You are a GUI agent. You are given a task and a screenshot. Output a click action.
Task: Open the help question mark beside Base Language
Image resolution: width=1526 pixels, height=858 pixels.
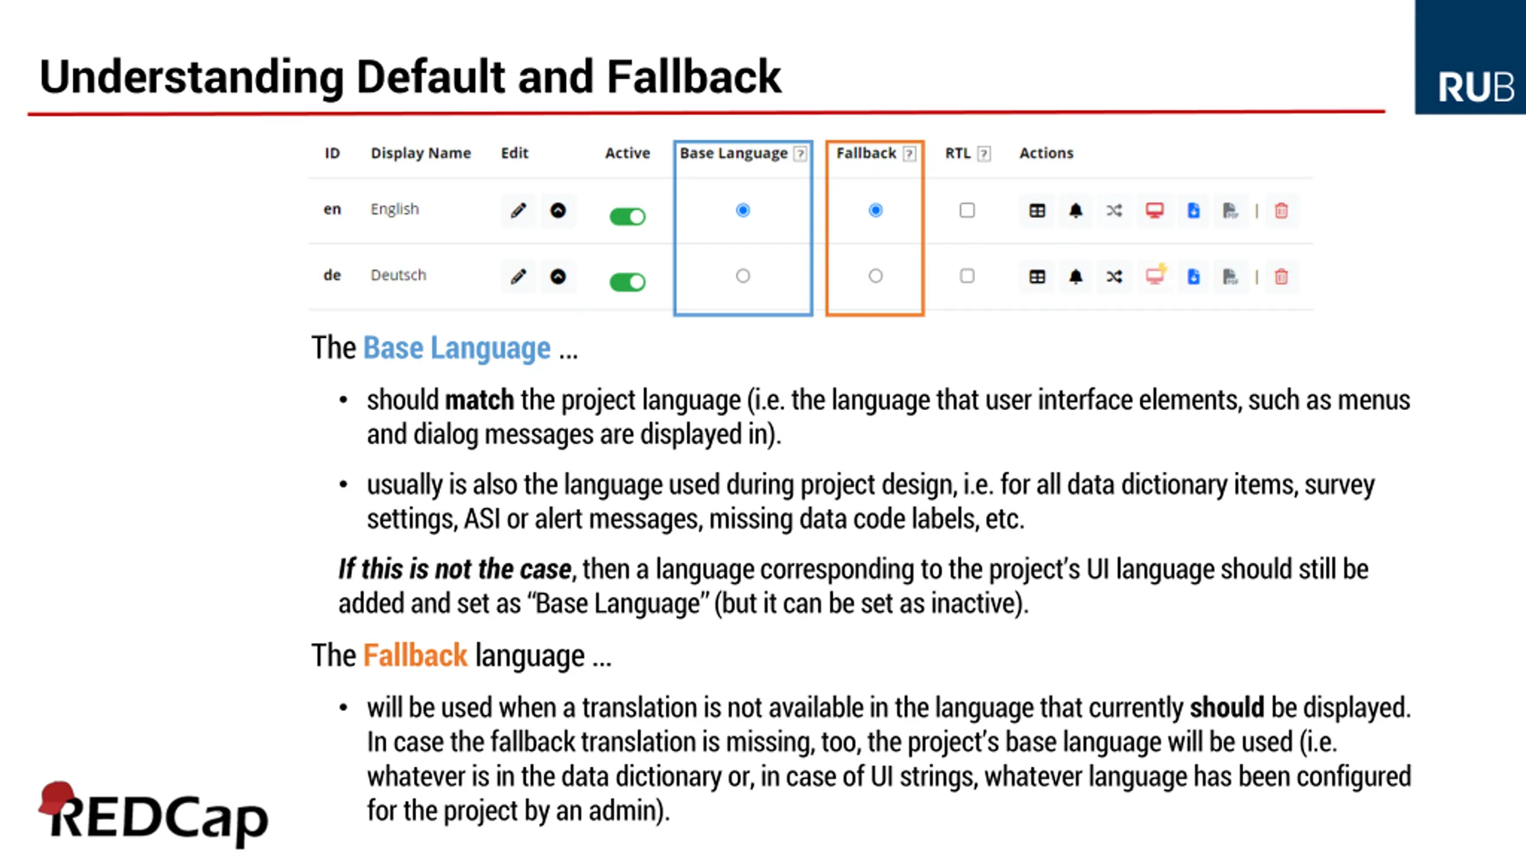tap(801, 154)
